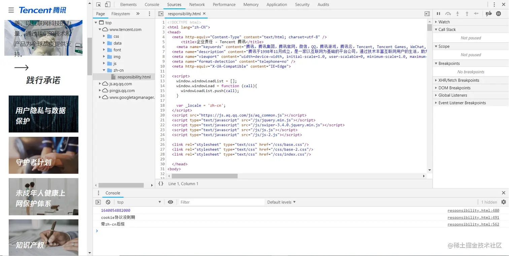This screenshot has width=509, height=256.
Task: Open source link responsibility.html:562
Action: click(x=473, y=224)
